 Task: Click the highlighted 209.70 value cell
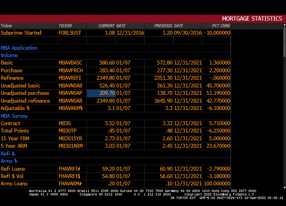pyautogui.click(x=101, y=93)
